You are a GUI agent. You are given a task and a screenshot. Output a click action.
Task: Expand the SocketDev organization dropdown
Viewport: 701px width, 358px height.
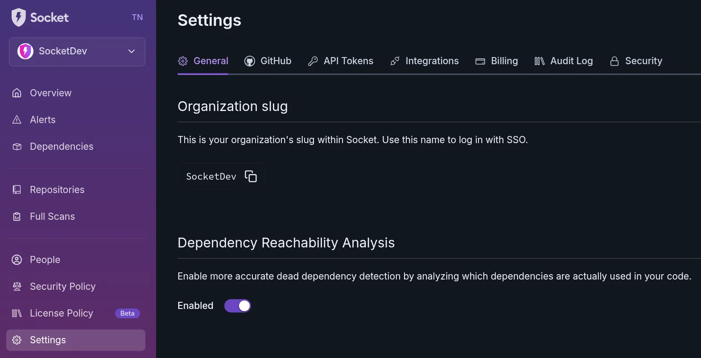[77, 52]
